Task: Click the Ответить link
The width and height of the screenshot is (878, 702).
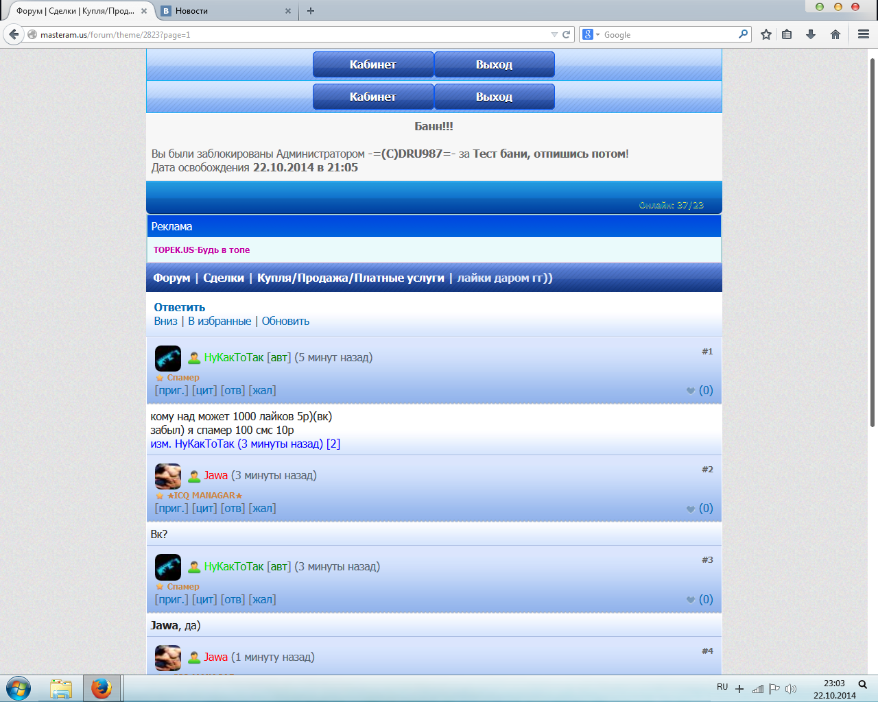Action: point(180,307)
